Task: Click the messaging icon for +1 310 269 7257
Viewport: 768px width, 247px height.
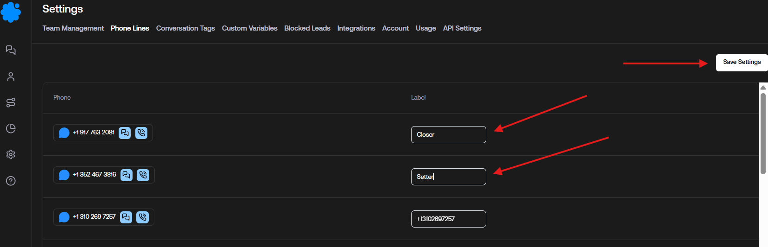Action: pyautogui.click(x=126, y=217)
